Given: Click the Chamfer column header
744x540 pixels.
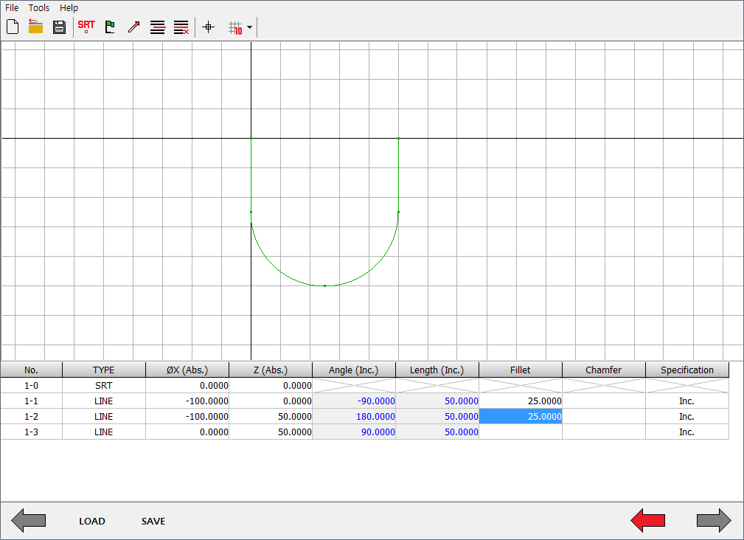Looking at the screenshot, I should 604,370.
